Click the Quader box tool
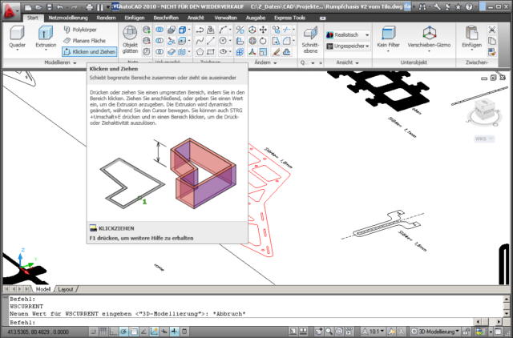513x338 pixels. [17, 37]
